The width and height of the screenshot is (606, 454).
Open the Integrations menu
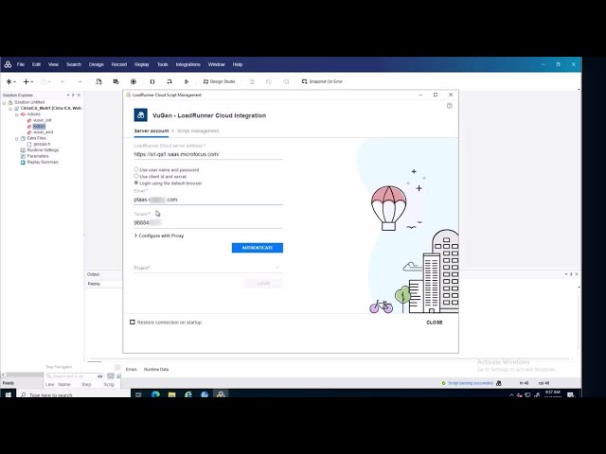point(187,64)
